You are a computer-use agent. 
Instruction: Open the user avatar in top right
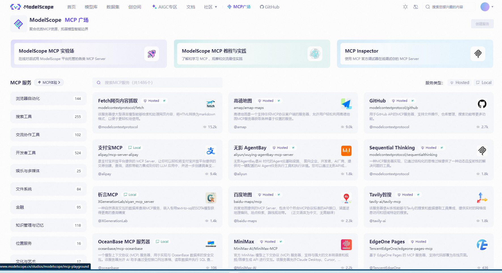pyautogui.click(x=485, y=7)
